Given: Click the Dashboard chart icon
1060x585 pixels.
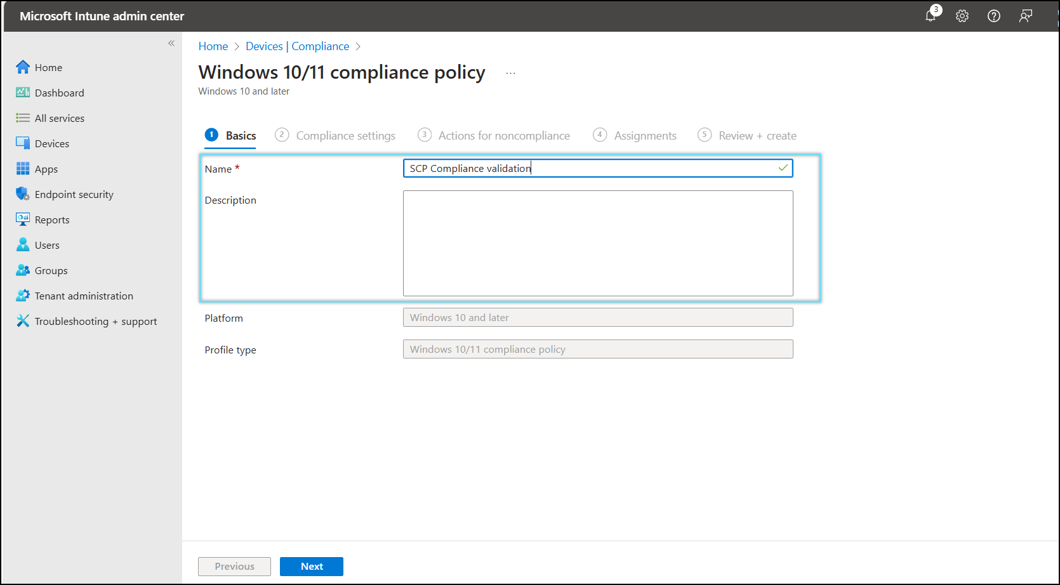Looking at the screenshot, I should (23, 93).
